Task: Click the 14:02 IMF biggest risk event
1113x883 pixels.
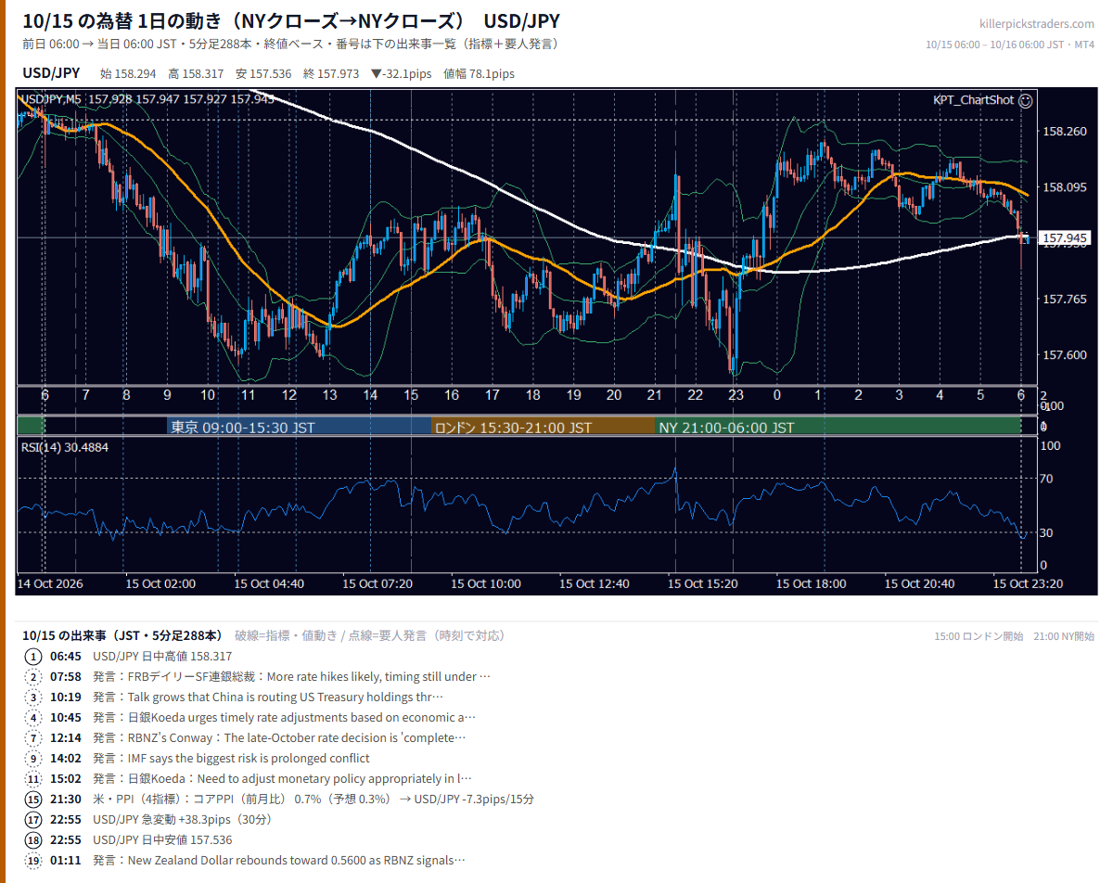Action: 210,758
